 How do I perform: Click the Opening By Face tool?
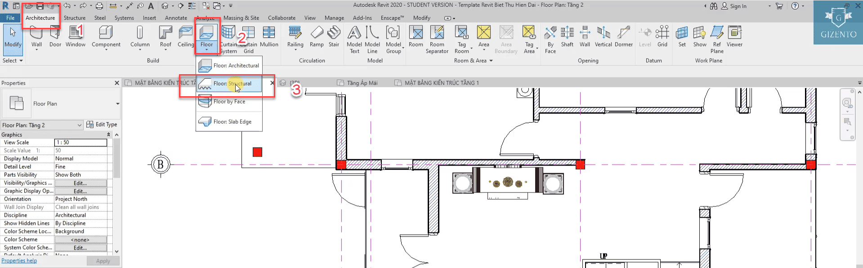pyautogui.click(x=550, y=40)
